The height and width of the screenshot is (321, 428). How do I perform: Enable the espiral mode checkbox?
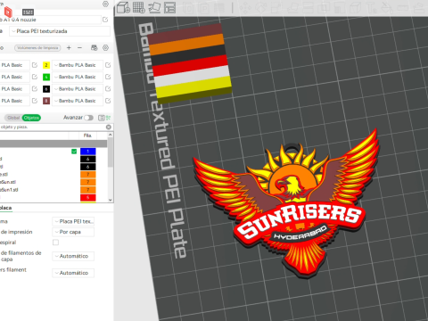pyautogui.click(x=55, y=243)
